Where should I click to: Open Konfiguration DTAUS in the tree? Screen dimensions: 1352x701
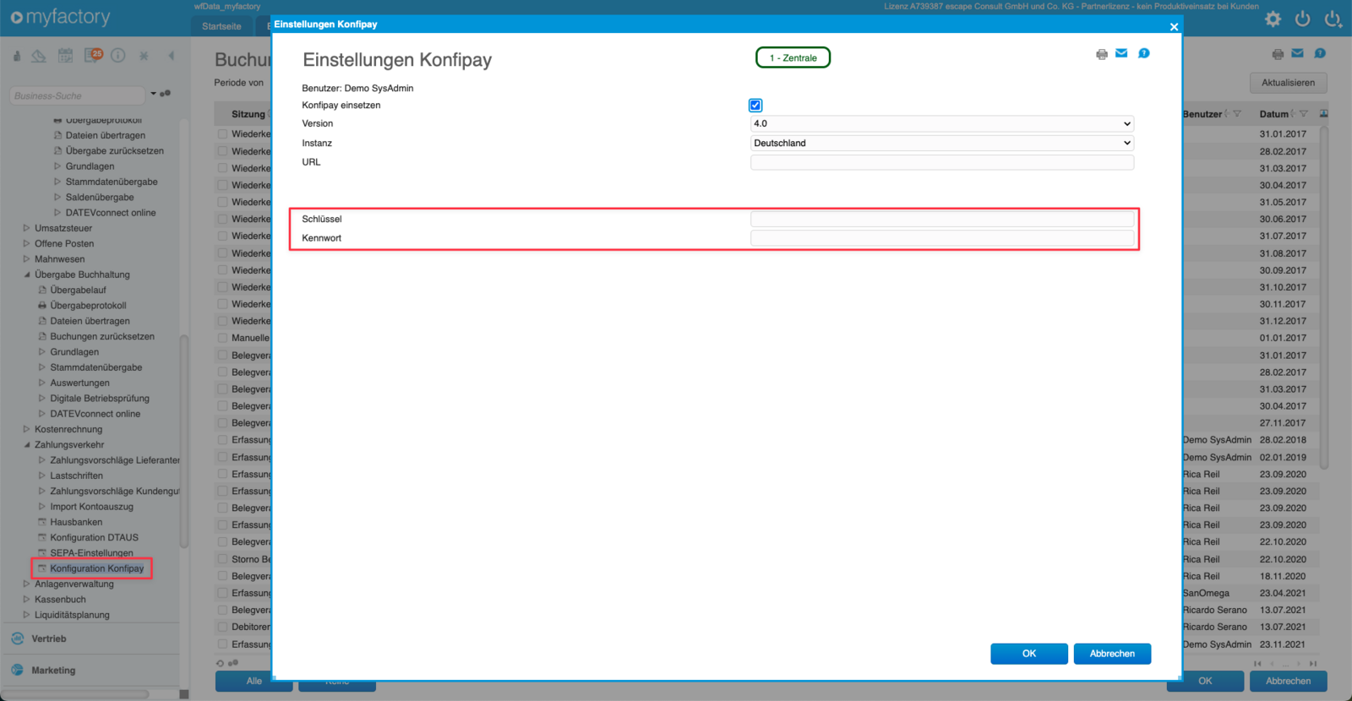pos(94,537)
